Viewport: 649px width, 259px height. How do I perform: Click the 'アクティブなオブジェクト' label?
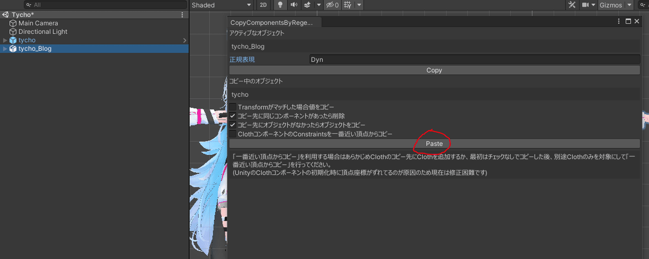click(257, 33)
